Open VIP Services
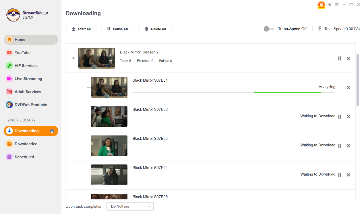Viewport: 364px width, 214px height. click(31, 66)
